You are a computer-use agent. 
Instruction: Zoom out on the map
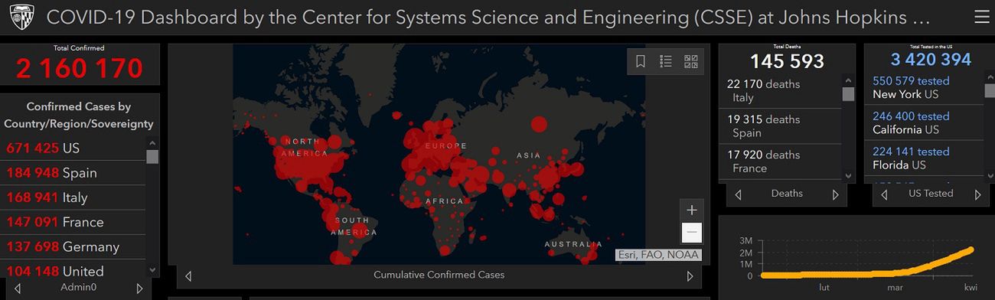tap(692, 232)
